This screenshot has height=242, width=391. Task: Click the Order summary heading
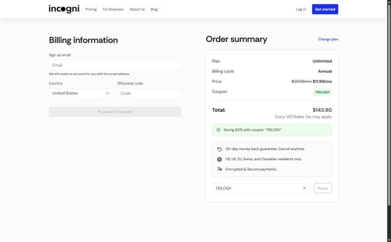[236, 39]
